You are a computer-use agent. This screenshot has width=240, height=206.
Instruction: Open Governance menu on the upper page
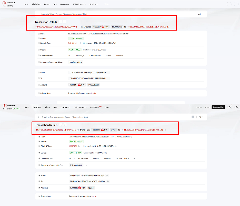tap(65, 4)
